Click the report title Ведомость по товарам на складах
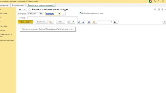Screen dimensions: 166x93 pos(50,10)
